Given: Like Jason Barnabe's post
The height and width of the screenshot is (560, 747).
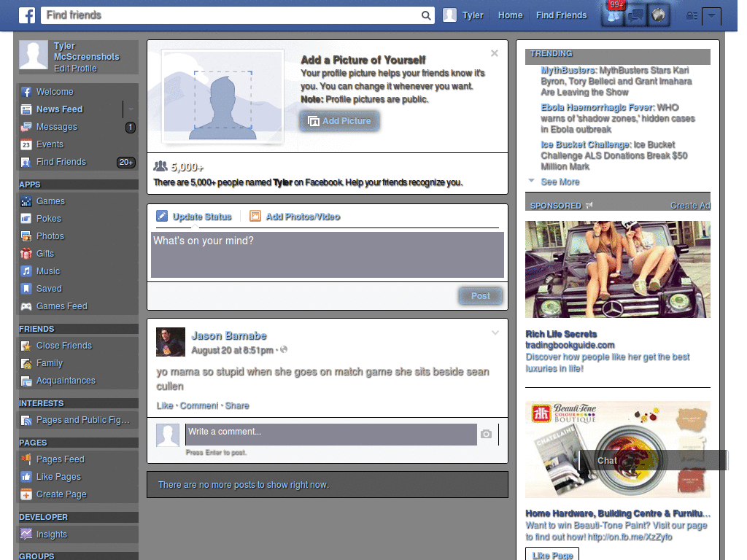Looking at the screenshot, I should 165,405.
